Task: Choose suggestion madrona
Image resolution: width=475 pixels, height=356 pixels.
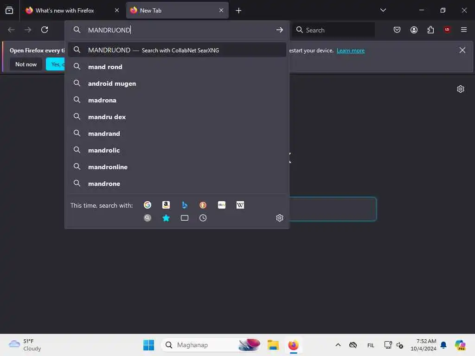Action: coord(177,100)
